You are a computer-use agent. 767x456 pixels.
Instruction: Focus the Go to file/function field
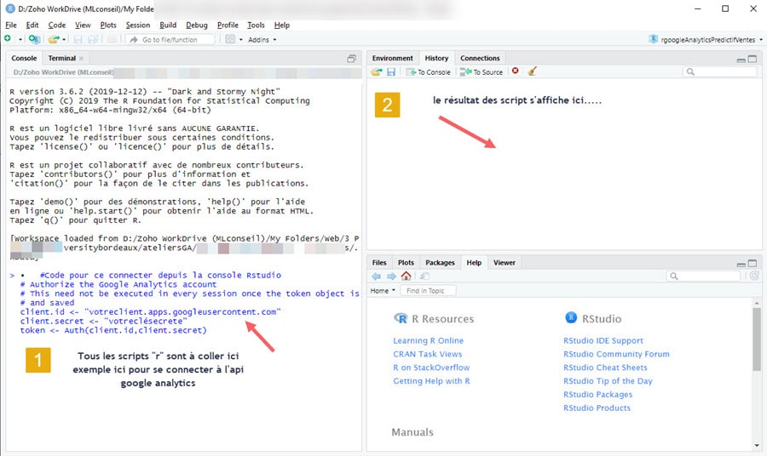point(170,39)
